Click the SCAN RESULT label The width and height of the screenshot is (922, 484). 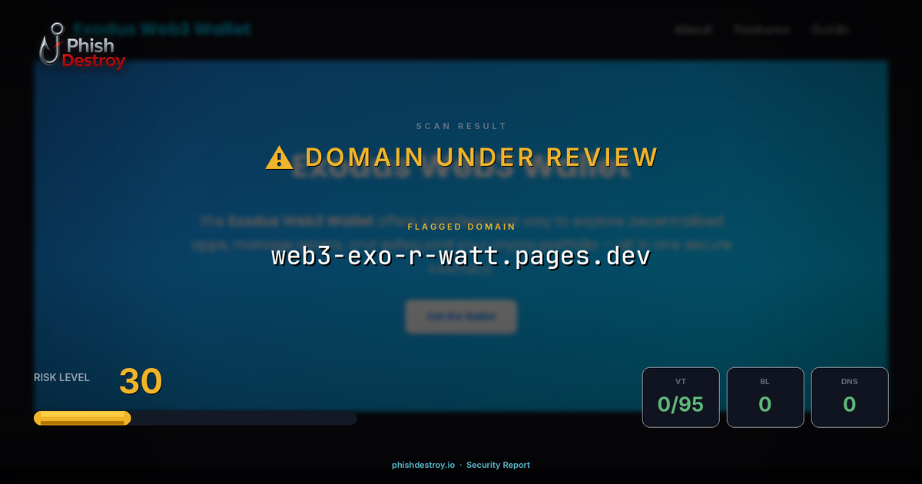[461, 126]
